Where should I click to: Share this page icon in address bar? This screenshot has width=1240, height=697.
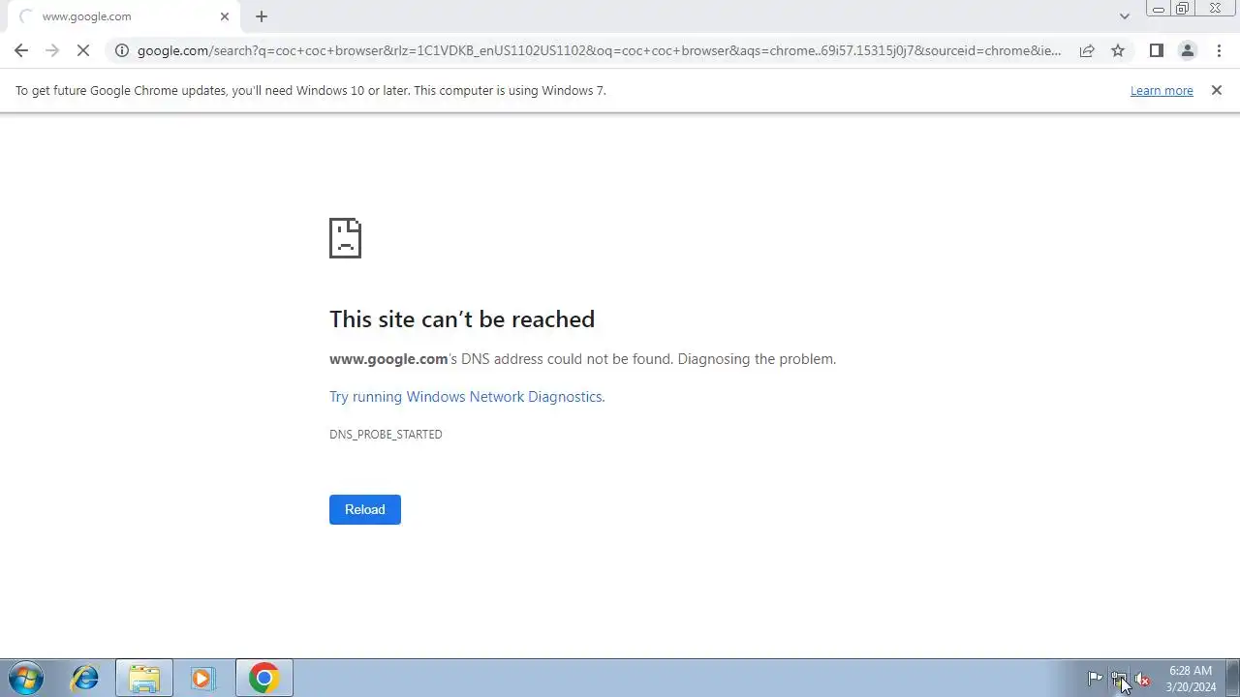click(1087, 50)
